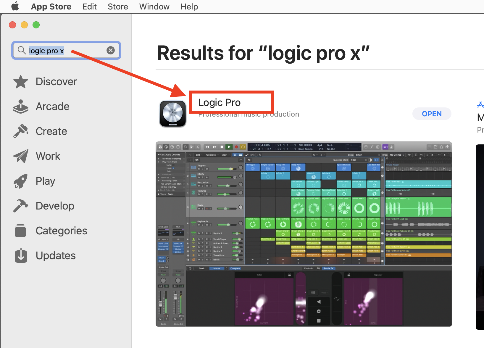484x348 pixels.
Task: Open the Play rocket icon
Action: pyautogui.click(x=21, y=181)
